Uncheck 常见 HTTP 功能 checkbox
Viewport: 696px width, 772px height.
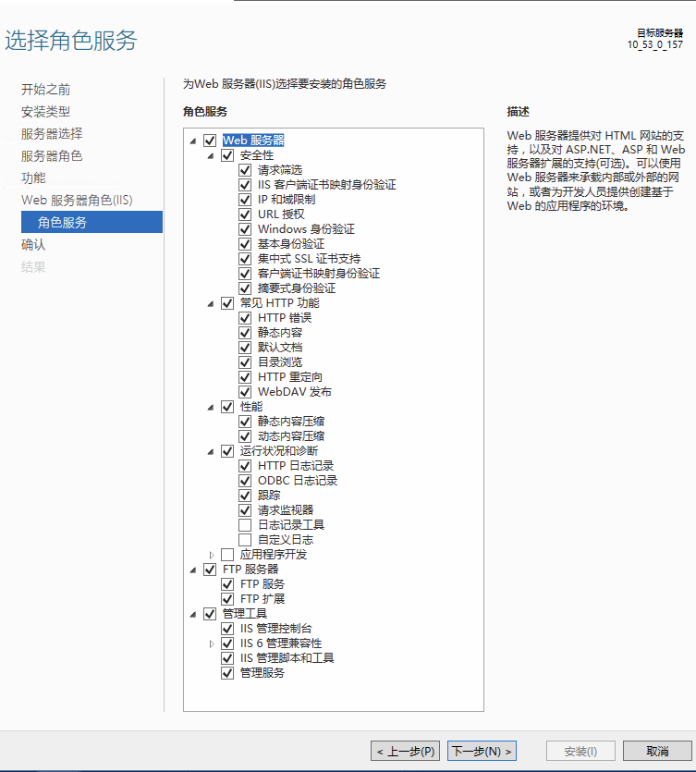227,303
